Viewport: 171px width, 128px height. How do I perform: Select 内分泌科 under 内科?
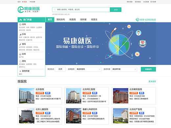pos(22,27)
